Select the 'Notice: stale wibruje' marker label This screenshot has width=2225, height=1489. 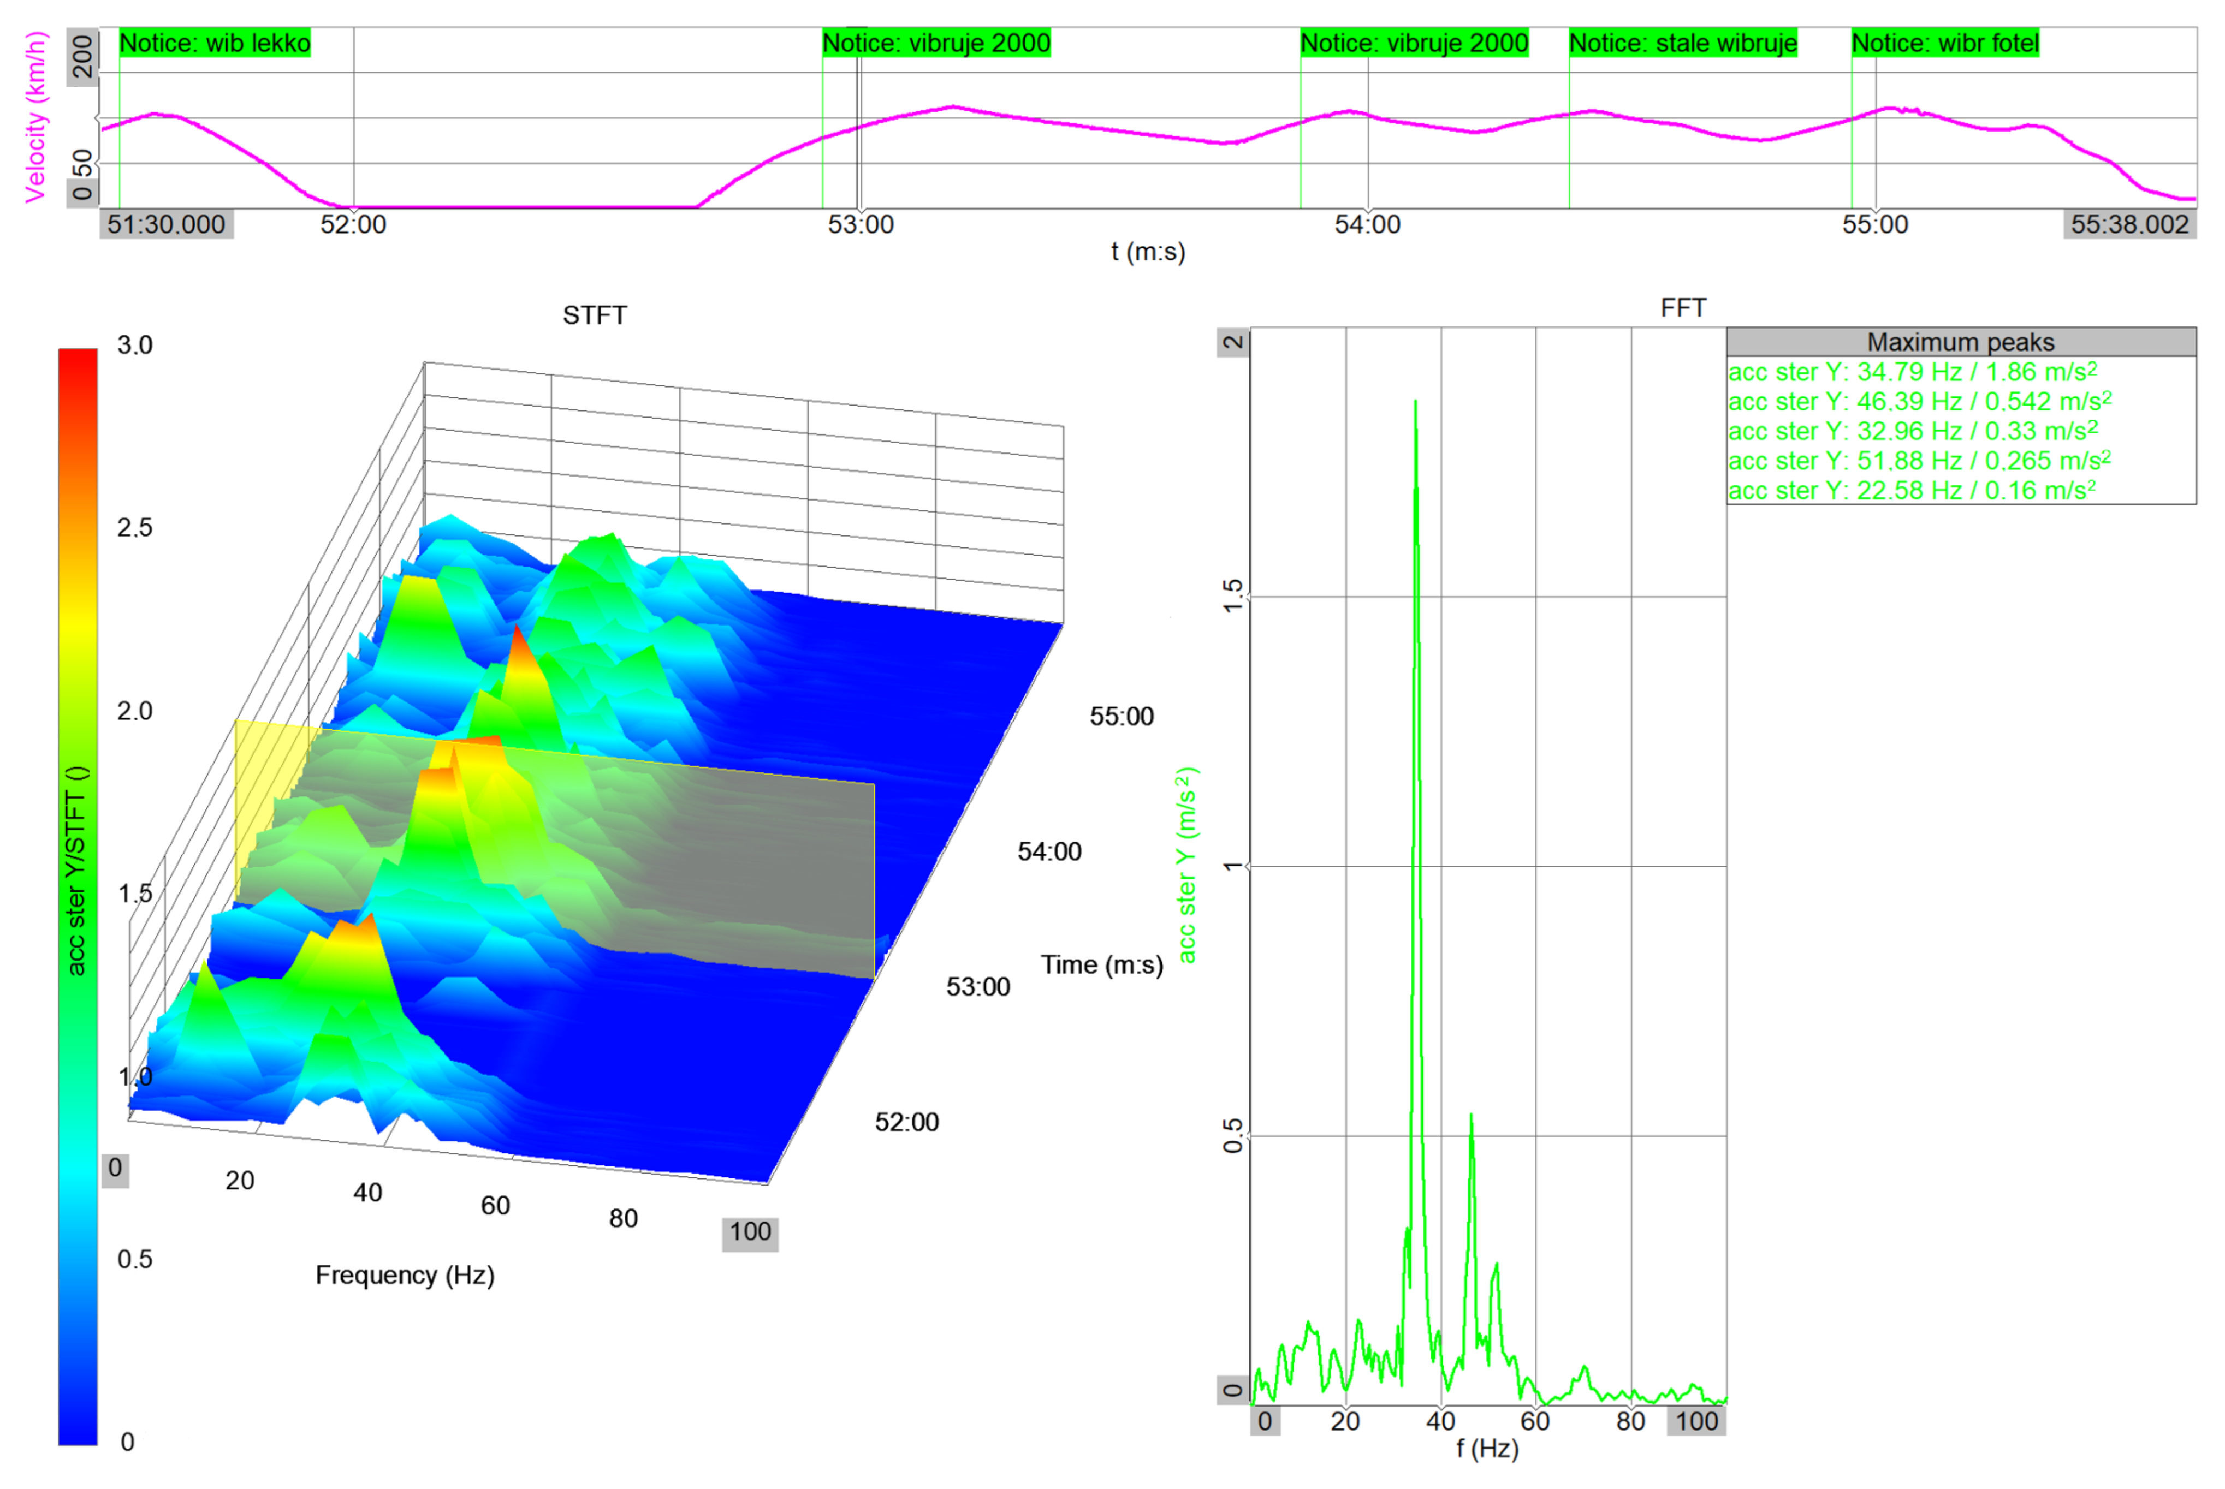tap(1682, 44)
